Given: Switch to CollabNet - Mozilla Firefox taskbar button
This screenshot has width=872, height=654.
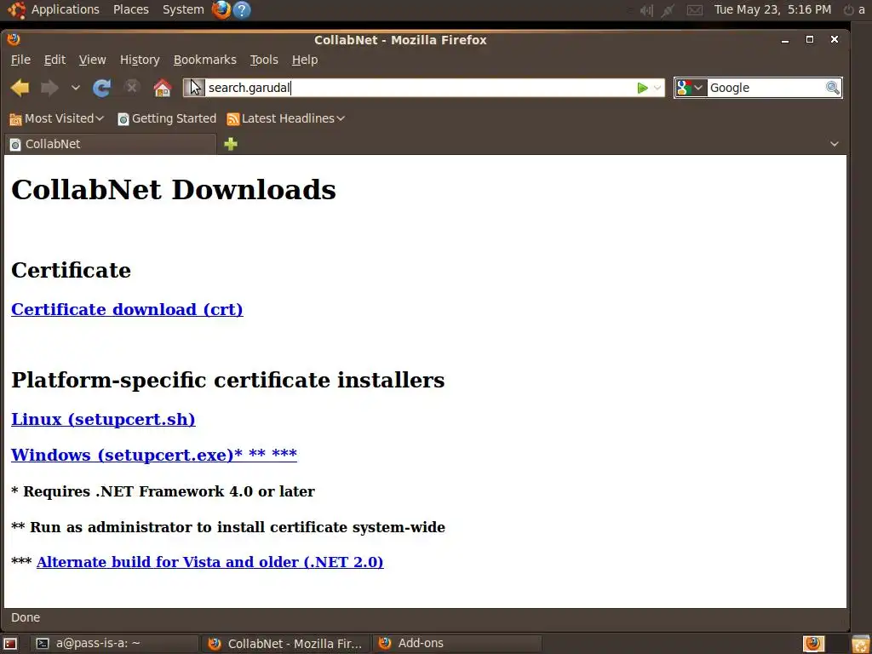Looking at the screenshot, I should coord(284,644).
